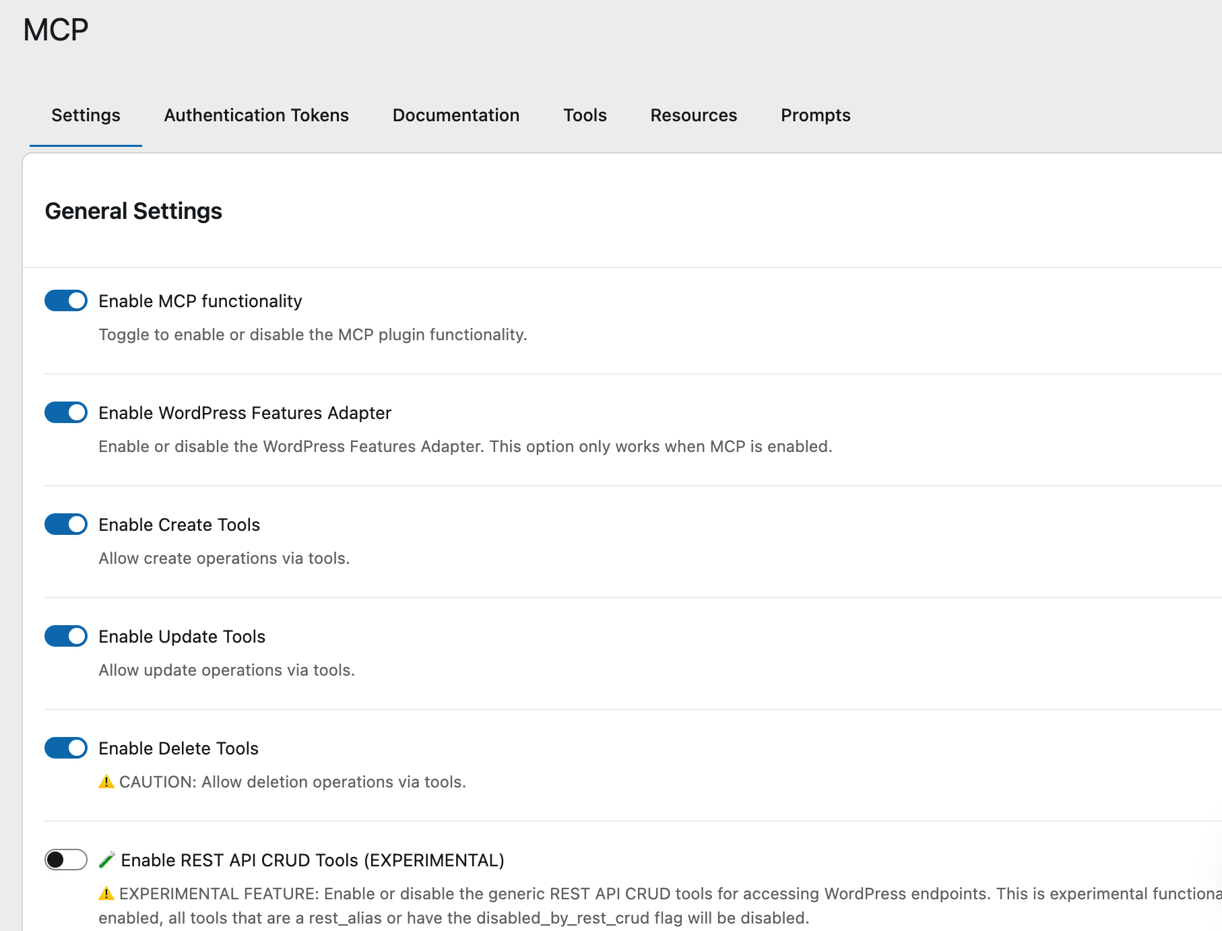Open the Resources tab
The image size is (1222, 931).
tap(693, 115)
